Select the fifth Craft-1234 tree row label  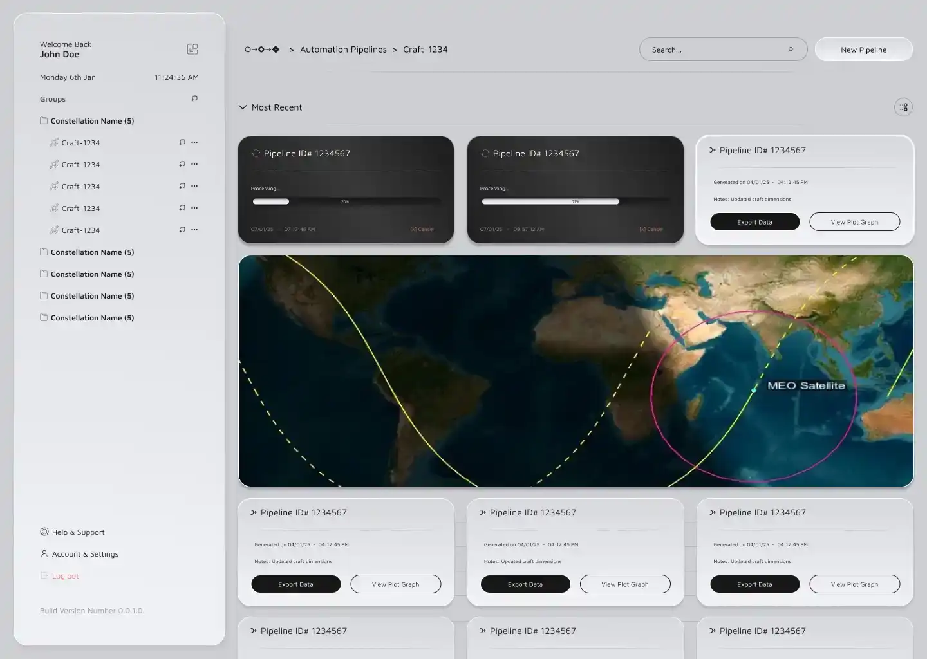coord(80,230)
